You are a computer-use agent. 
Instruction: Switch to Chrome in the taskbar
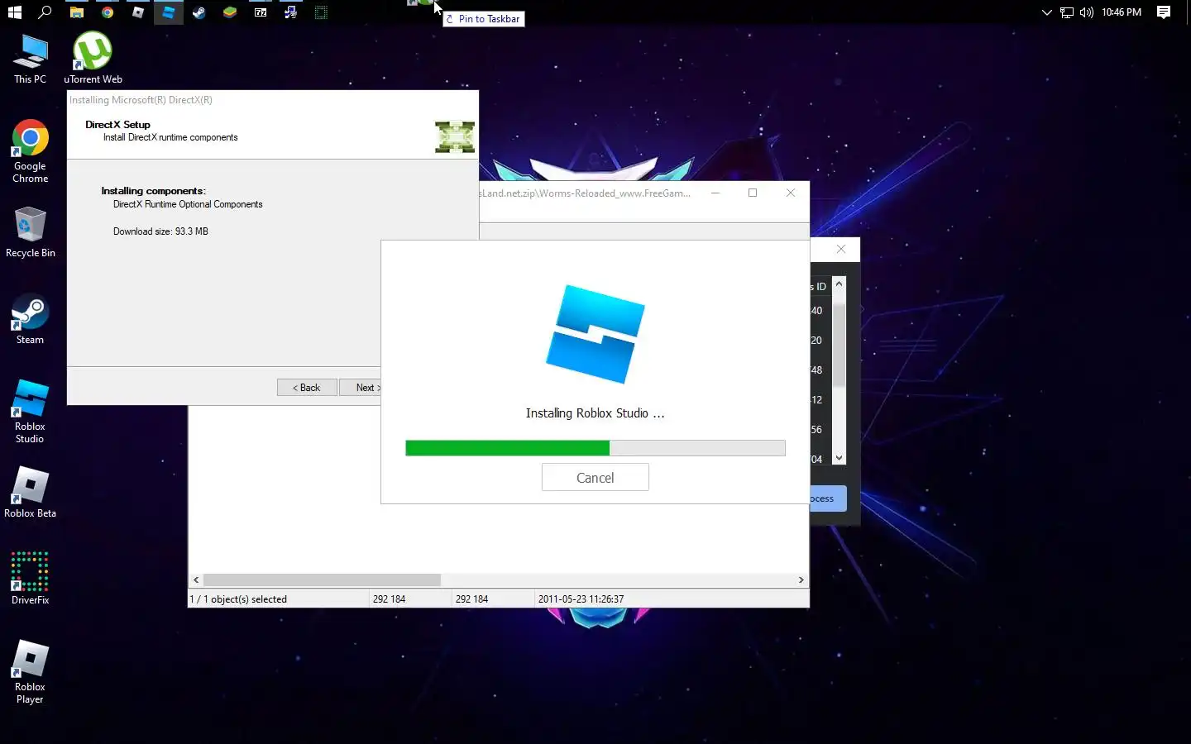[x=107, y=12]
